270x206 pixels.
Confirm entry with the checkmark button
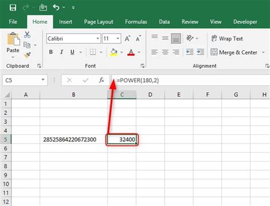(85, 80)
